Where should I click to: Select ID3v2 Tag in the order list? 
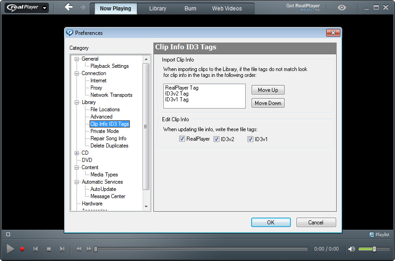177,94
